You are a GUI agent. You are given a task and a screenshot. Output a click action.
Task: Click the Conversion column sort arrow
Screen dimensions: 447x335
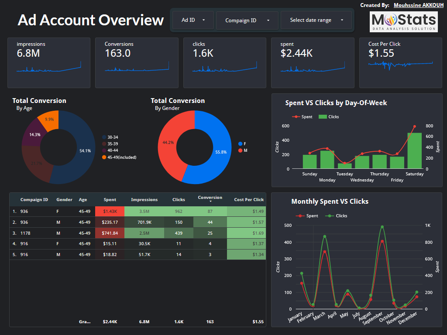coord(210,202)
